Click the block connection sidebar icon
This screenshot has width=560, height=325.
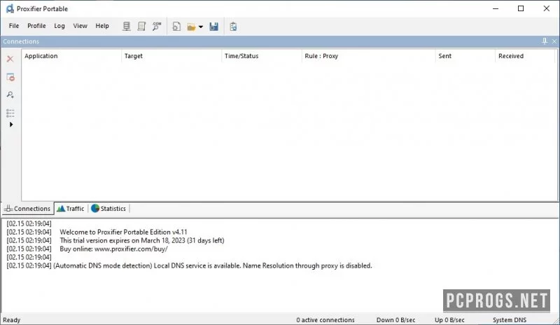[x=10, y=77]
